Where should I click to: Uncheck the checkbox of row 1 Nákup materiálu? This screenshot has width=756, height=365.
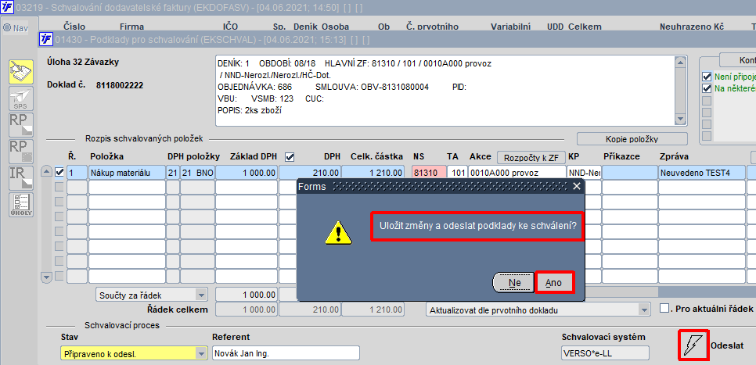tap(59, 172)
